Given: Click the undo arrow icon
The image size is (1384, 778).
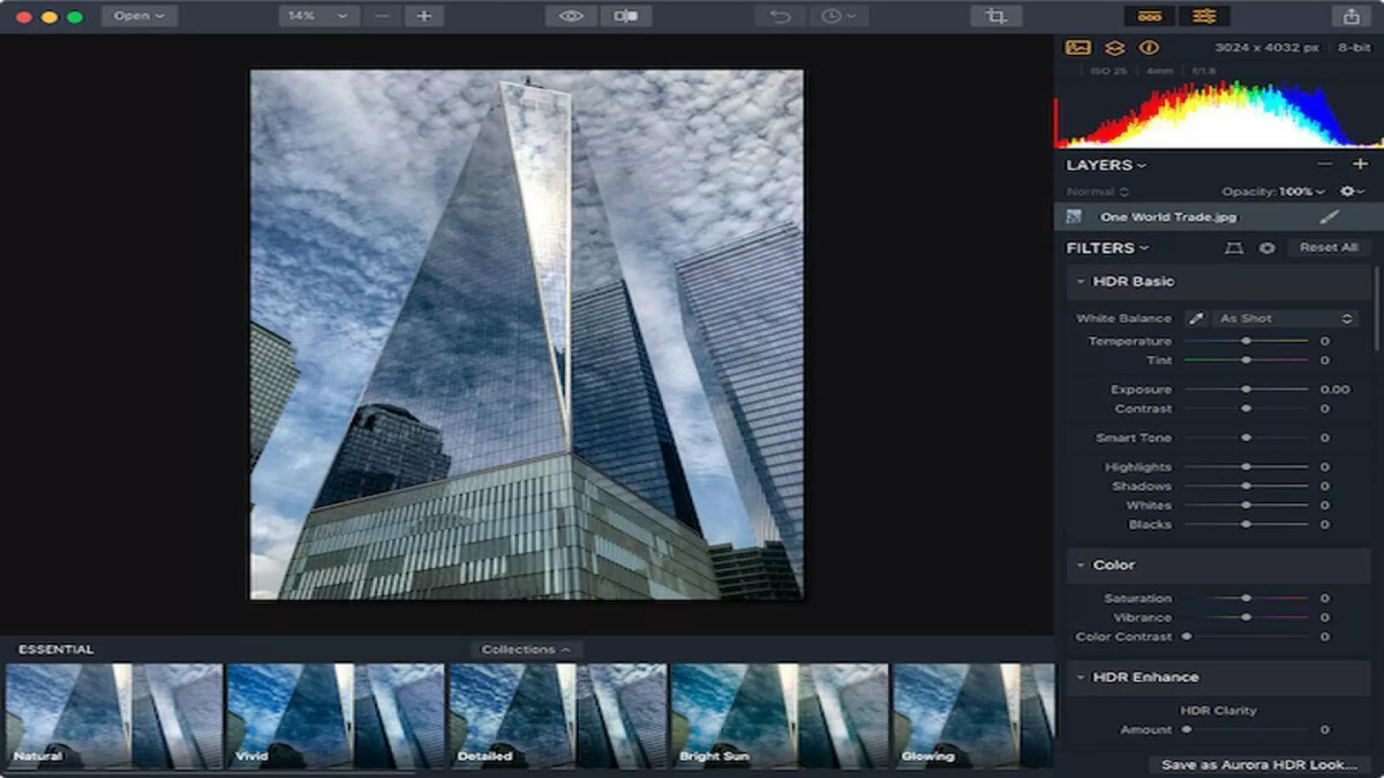Looking at the screenshot, I should pos(780,16).
